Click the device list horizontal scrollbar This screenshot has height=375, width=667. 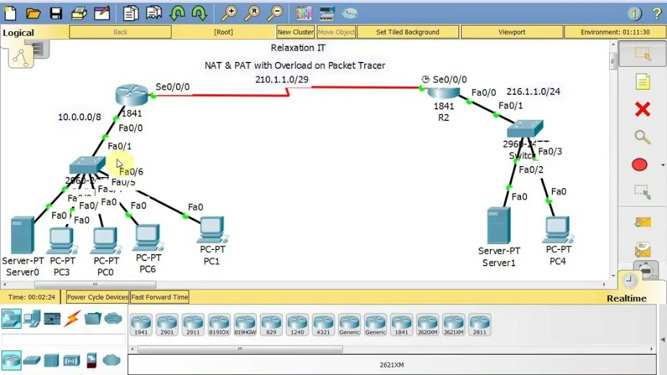(x=240, y=349)
